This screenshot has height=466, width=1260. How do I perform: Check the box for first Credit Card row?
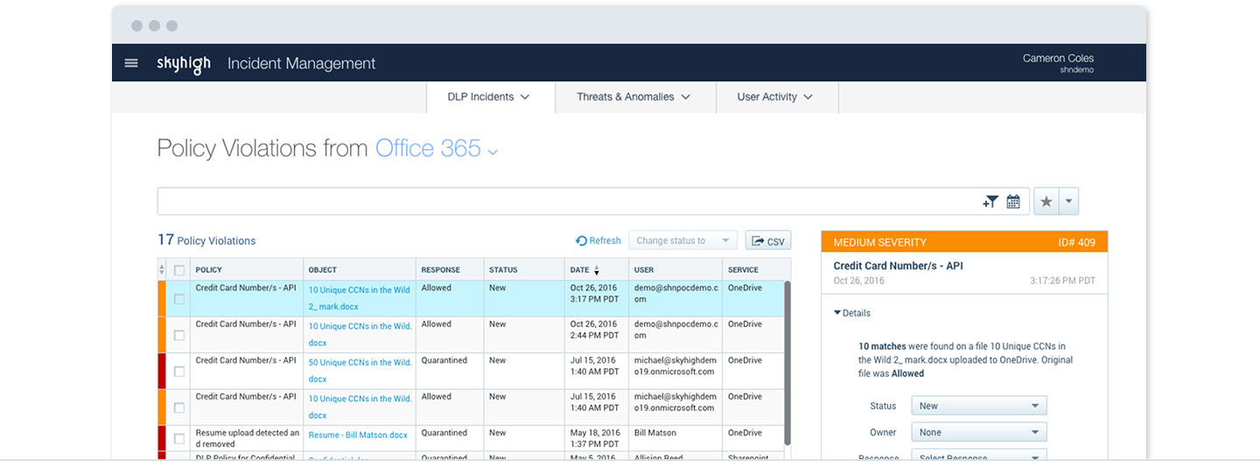tap(179, 299)
